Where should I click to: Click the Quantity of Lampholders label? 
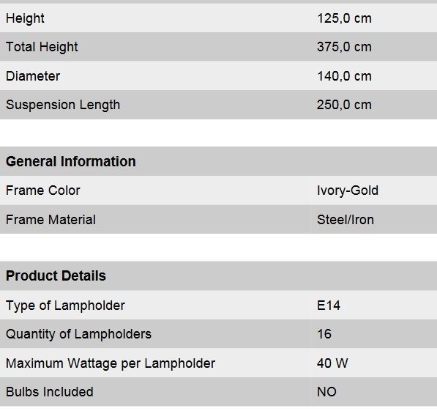point(78,334)
